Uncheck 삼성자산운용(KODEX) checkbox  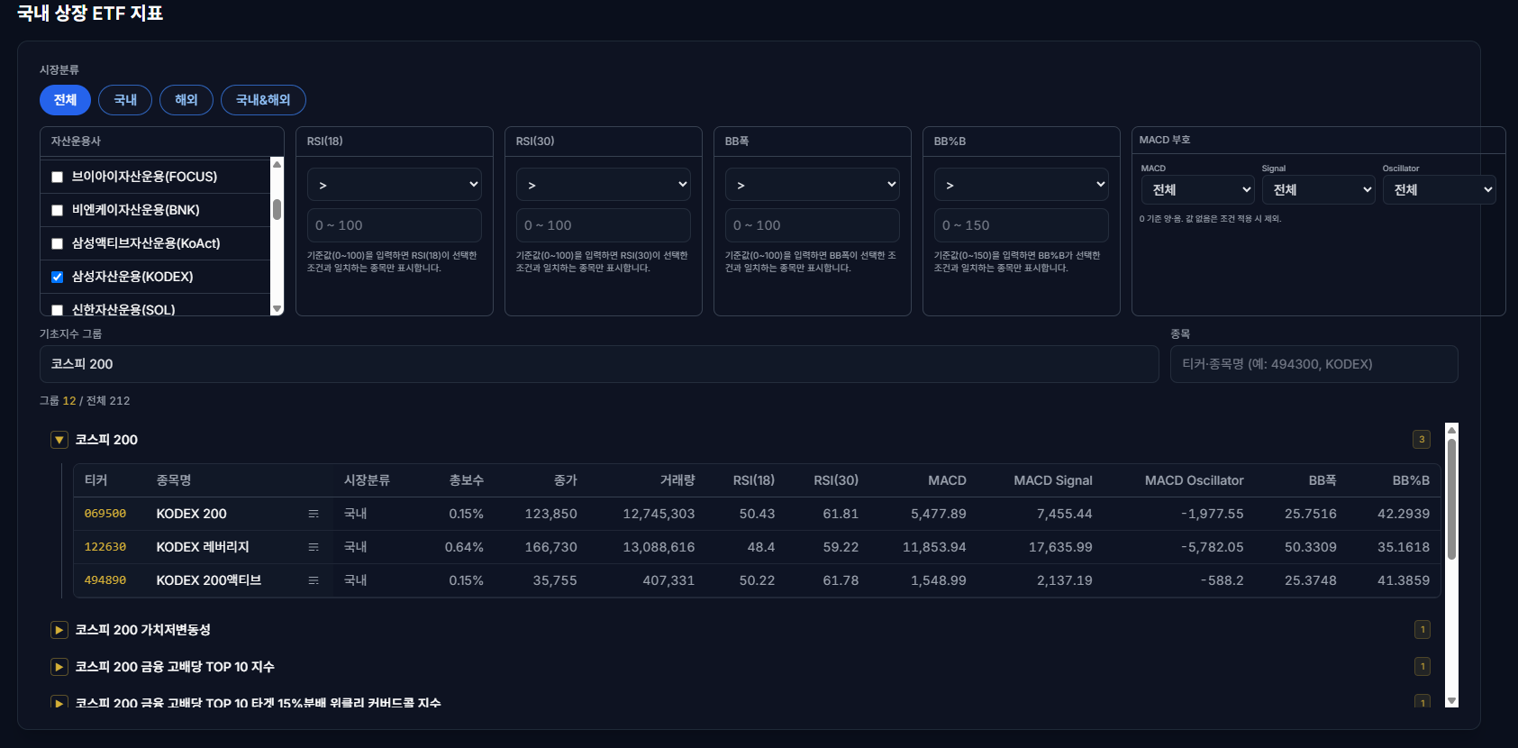point(58,278)
